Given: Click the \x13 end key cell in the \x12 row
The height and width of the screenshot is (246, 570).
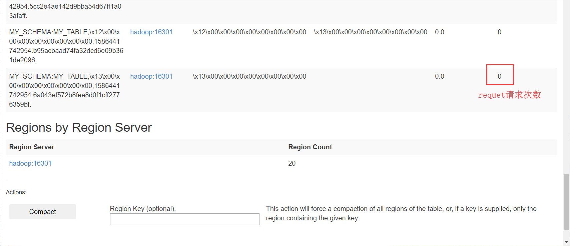Looking at the screenshot, I should coord(371,32).
